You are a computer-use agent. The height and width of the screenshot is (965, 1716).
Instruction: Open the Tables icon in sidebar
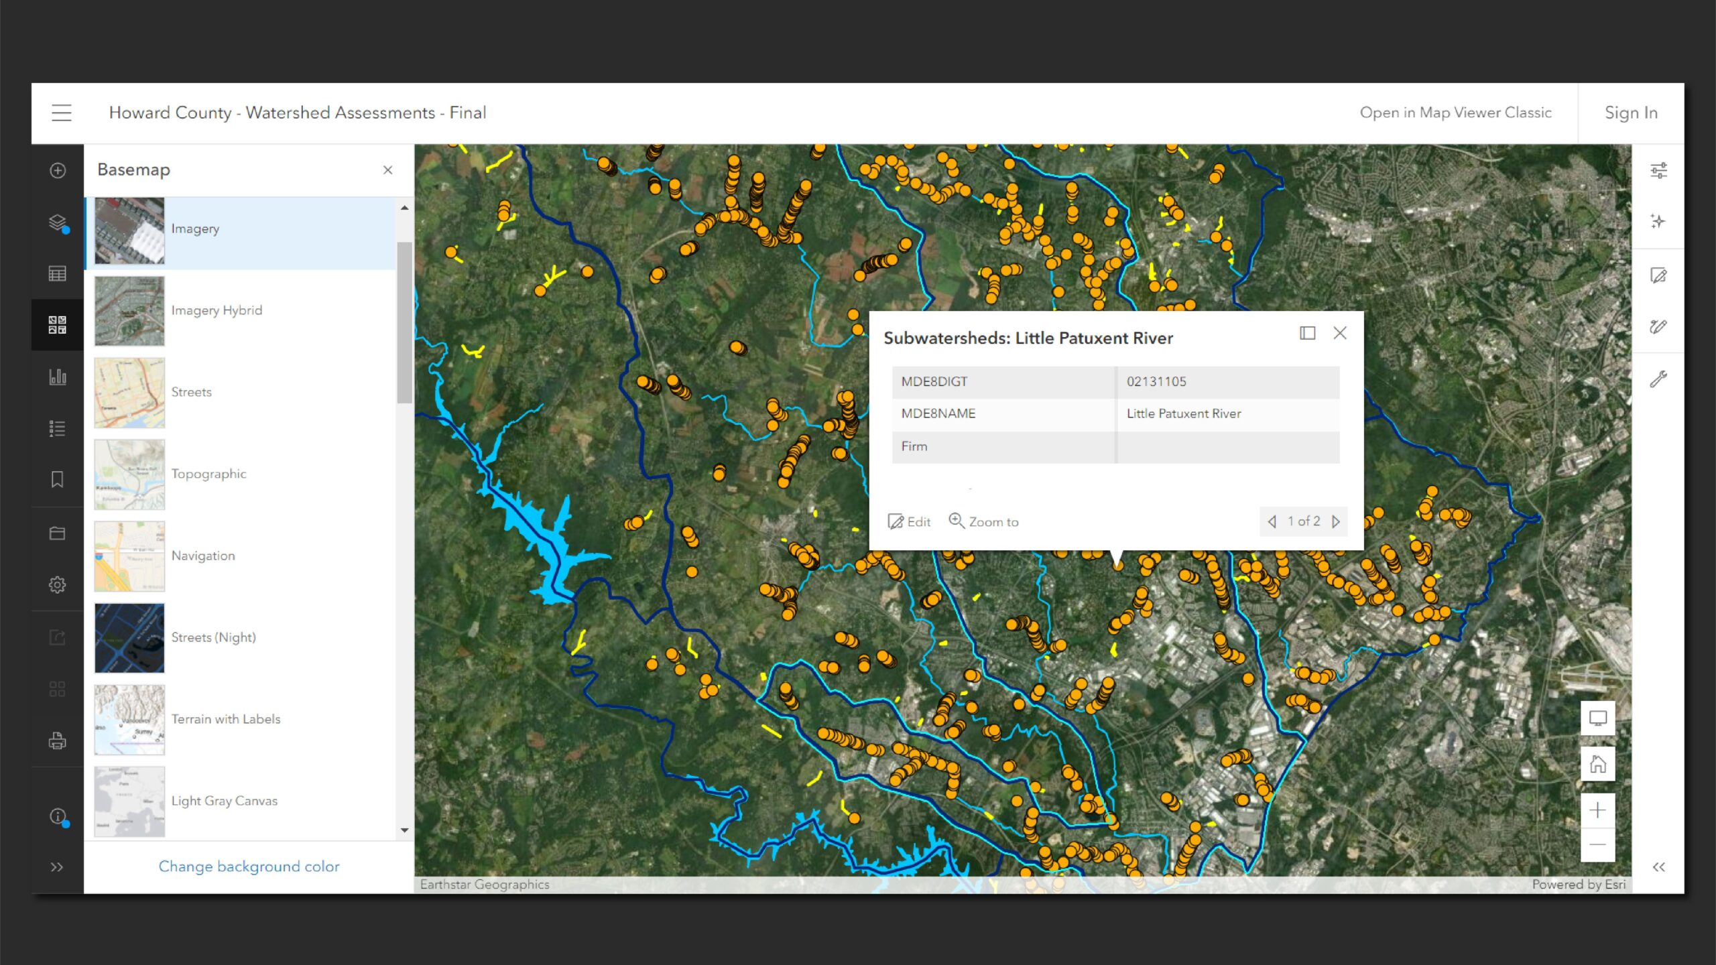58,273
